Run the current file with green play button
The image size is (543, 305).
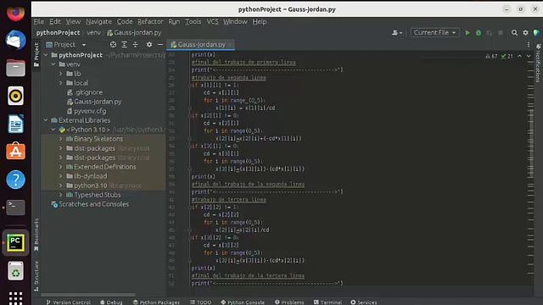467,32
